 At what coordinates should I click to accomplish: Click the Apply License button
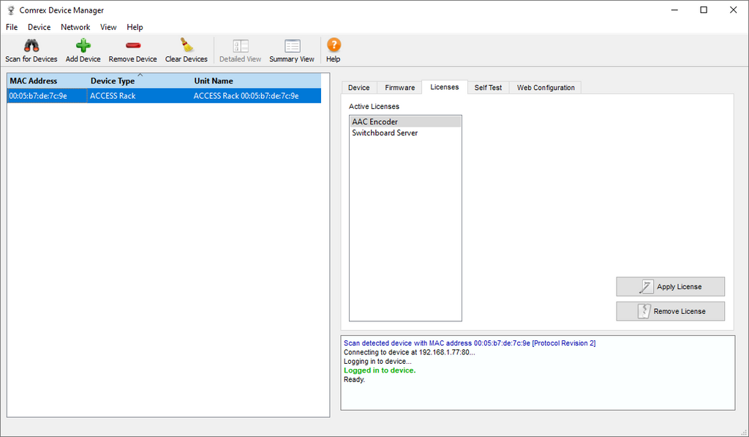click(x=670, y=287)
